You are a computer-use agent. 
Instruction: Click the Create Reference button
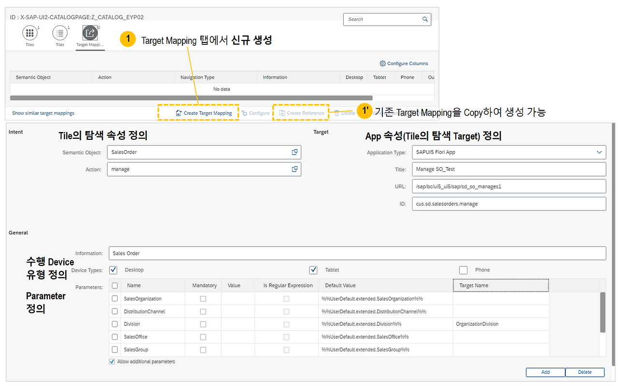[x=302, y=113]
